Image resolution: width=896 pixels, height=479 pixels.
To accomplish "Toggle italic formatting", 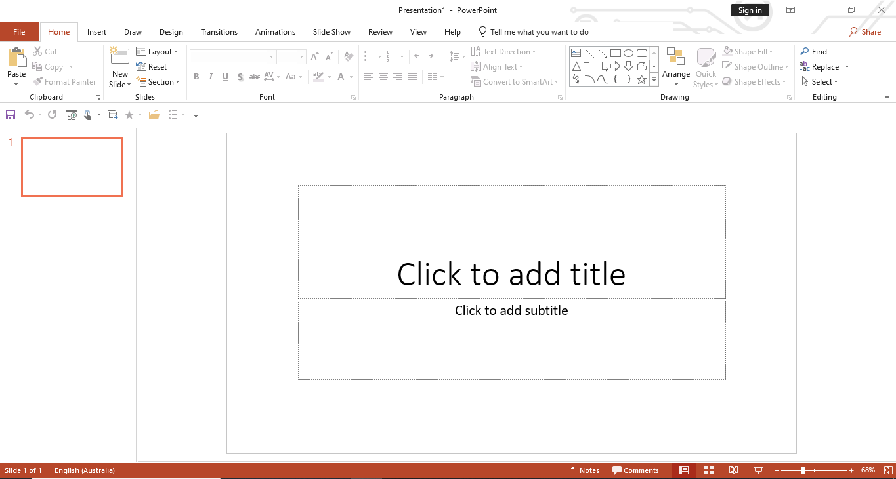I will [x=211, y=77].
